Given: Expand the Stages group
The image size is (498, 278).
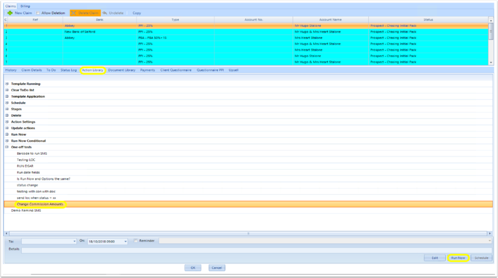Looking at the screenshot, I should [6, 109].
